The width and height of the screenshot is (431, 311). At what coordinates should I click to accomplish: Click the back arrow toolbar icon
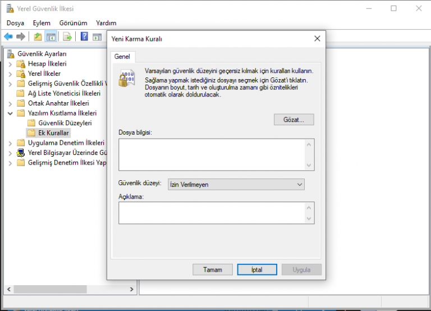[8, 36]
